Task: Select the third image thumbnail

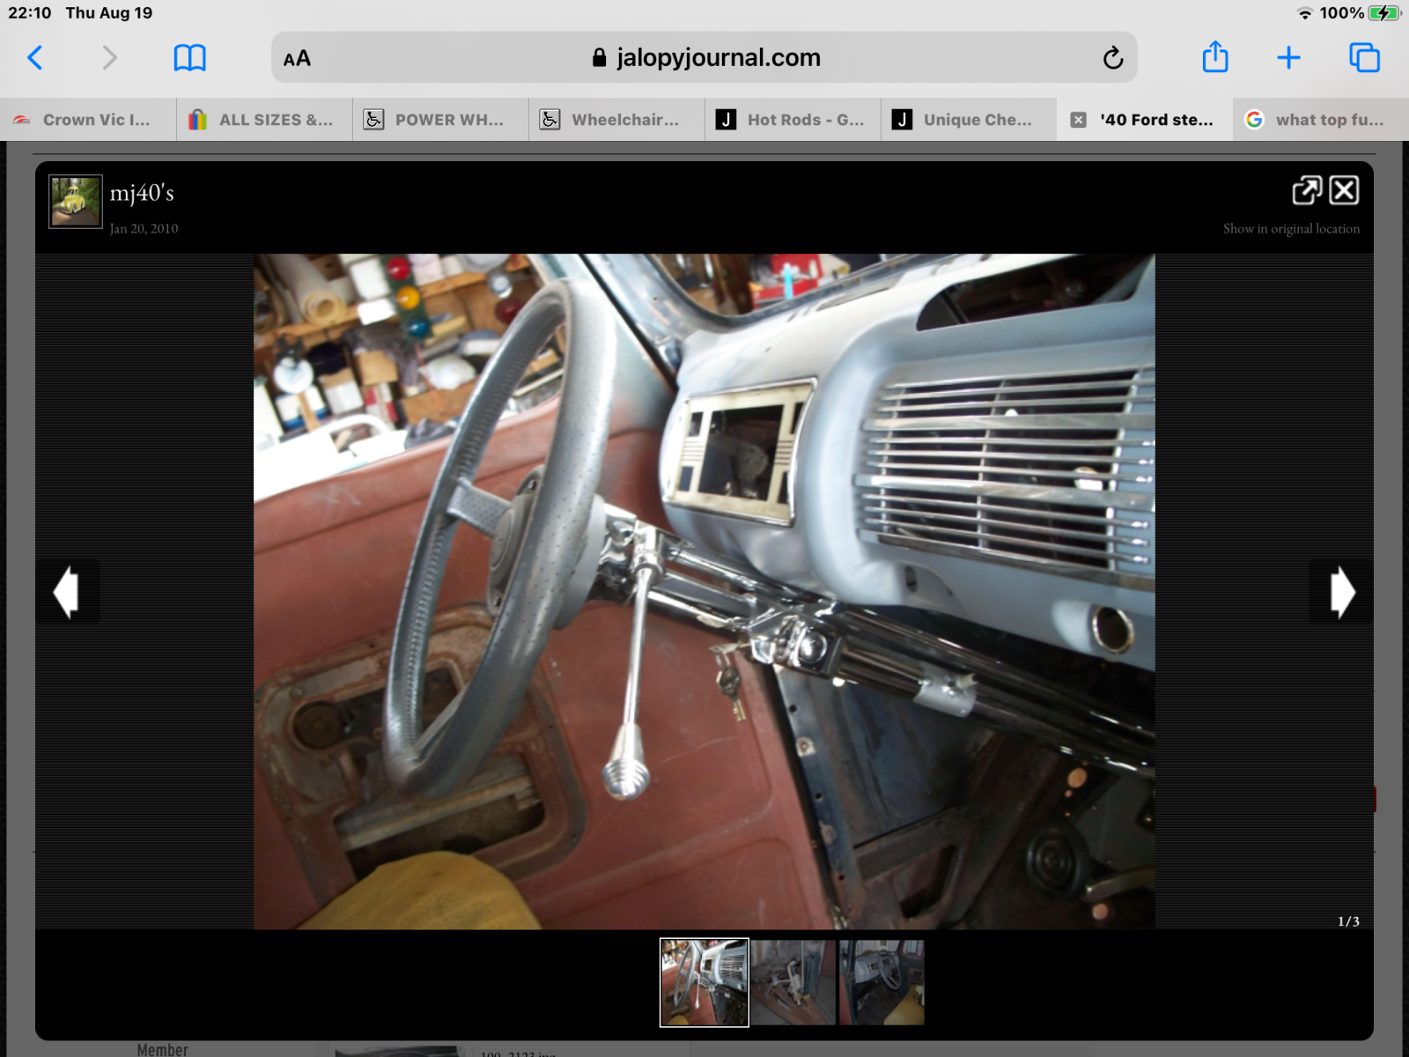Action: 882,982
